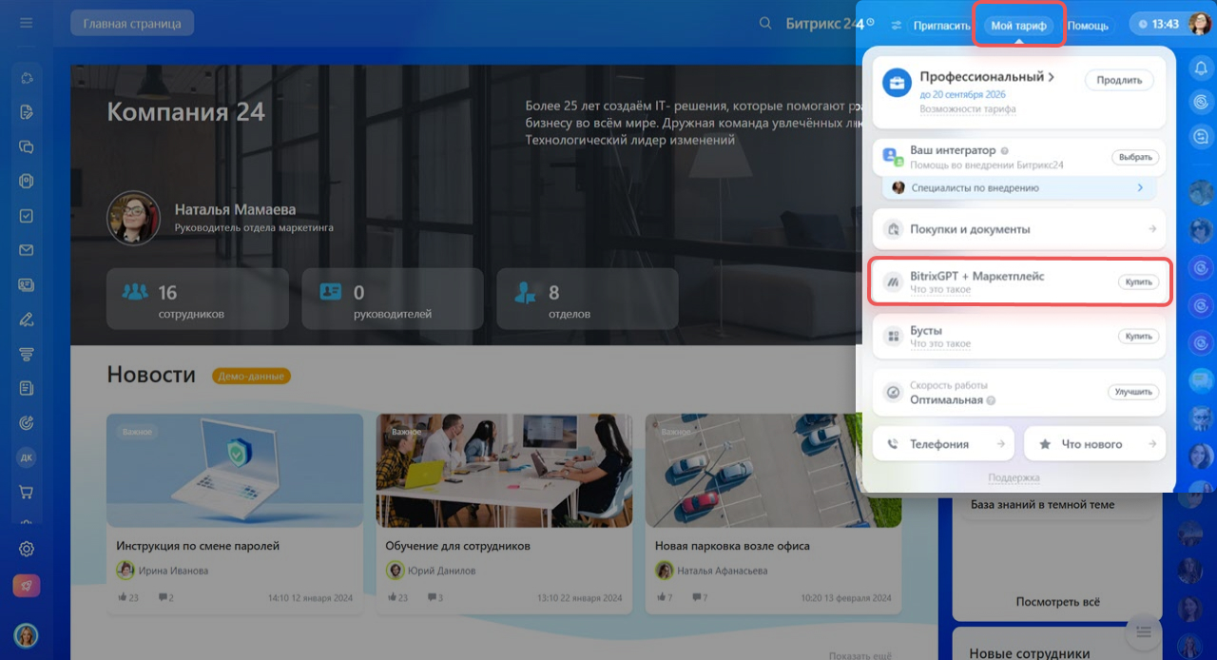Open the contact card CRM icon in sidebar
This screenshot has height=660, width=1217.
[27, 284]
